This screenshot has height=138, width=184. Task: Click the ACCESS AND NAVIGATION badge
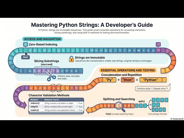click(x=42, y=39)
